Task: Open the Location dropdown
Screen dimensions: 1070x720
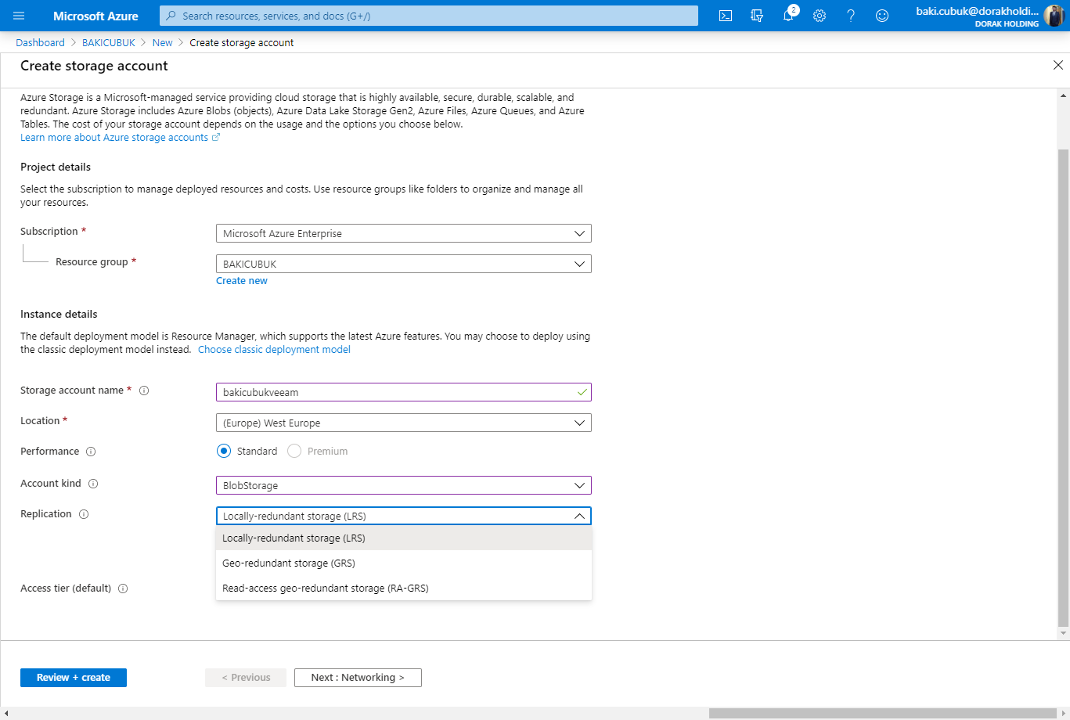Action: tap(403, 423)
